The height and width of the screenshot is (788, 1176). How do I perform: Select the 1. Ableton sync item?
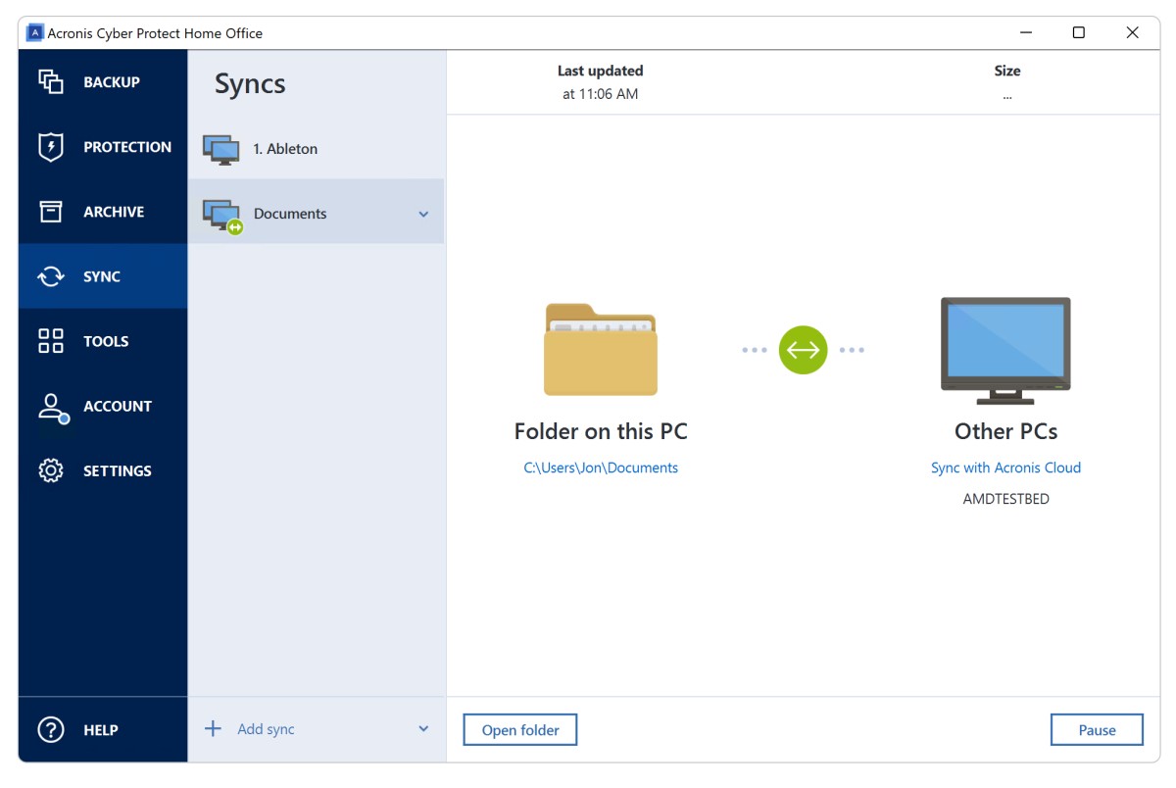285,149
